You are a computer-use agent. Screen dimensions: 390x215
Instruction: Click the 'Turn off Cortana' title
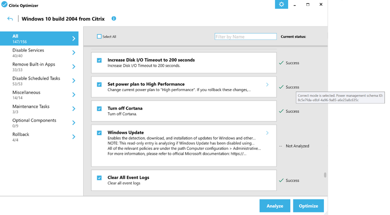[x=125, y=108]
